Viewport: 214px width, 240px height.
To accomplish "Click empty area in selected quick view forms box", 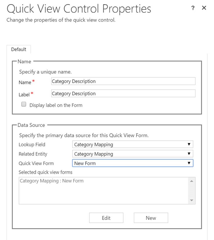I will point(103,195).
